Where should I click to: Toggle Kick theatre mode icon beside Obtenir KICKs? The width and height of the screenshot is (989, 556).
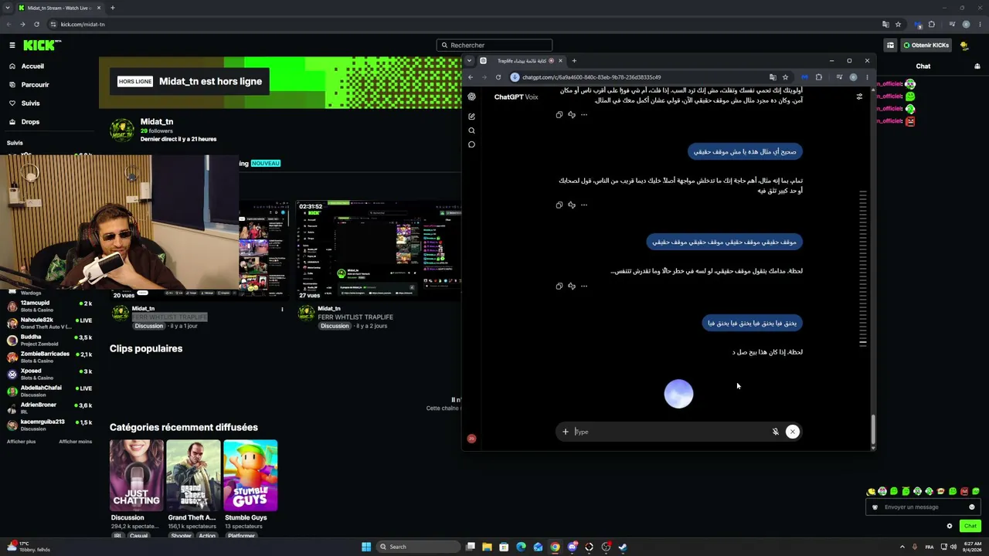pyautogui.click(x=890, y=46)
